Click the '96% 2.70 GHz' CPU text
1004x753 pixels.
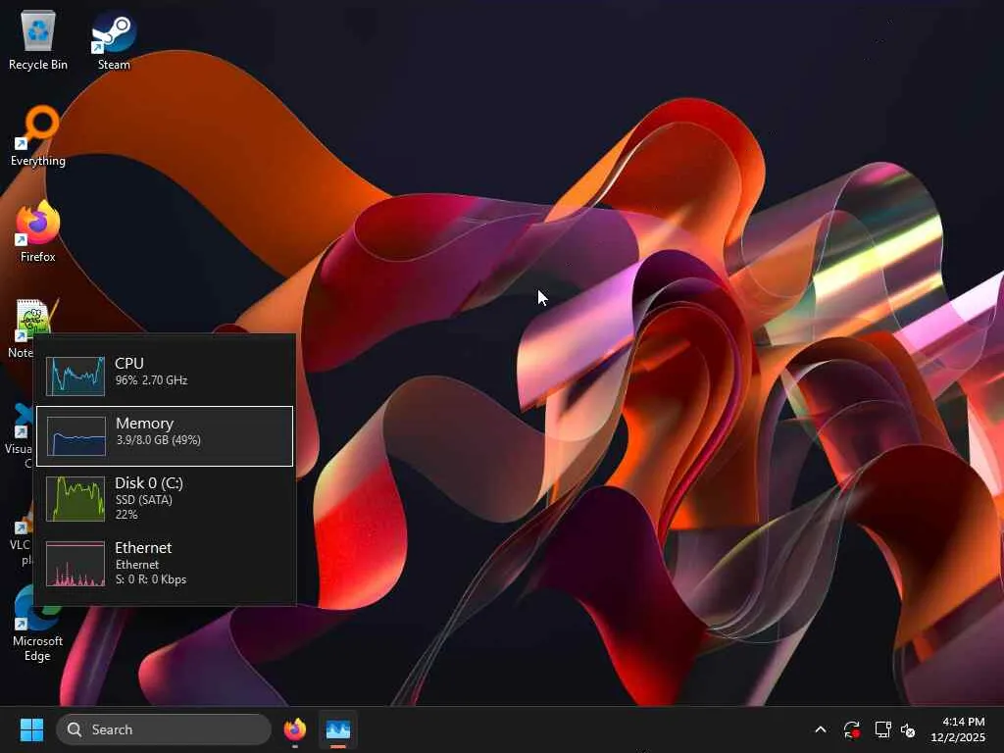151,380
